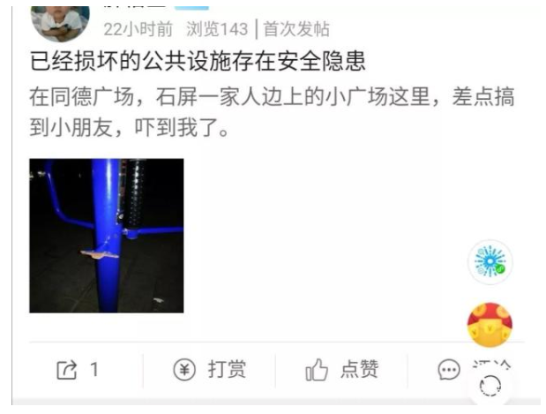Click the 点赞 label

(x=359, y=369)
